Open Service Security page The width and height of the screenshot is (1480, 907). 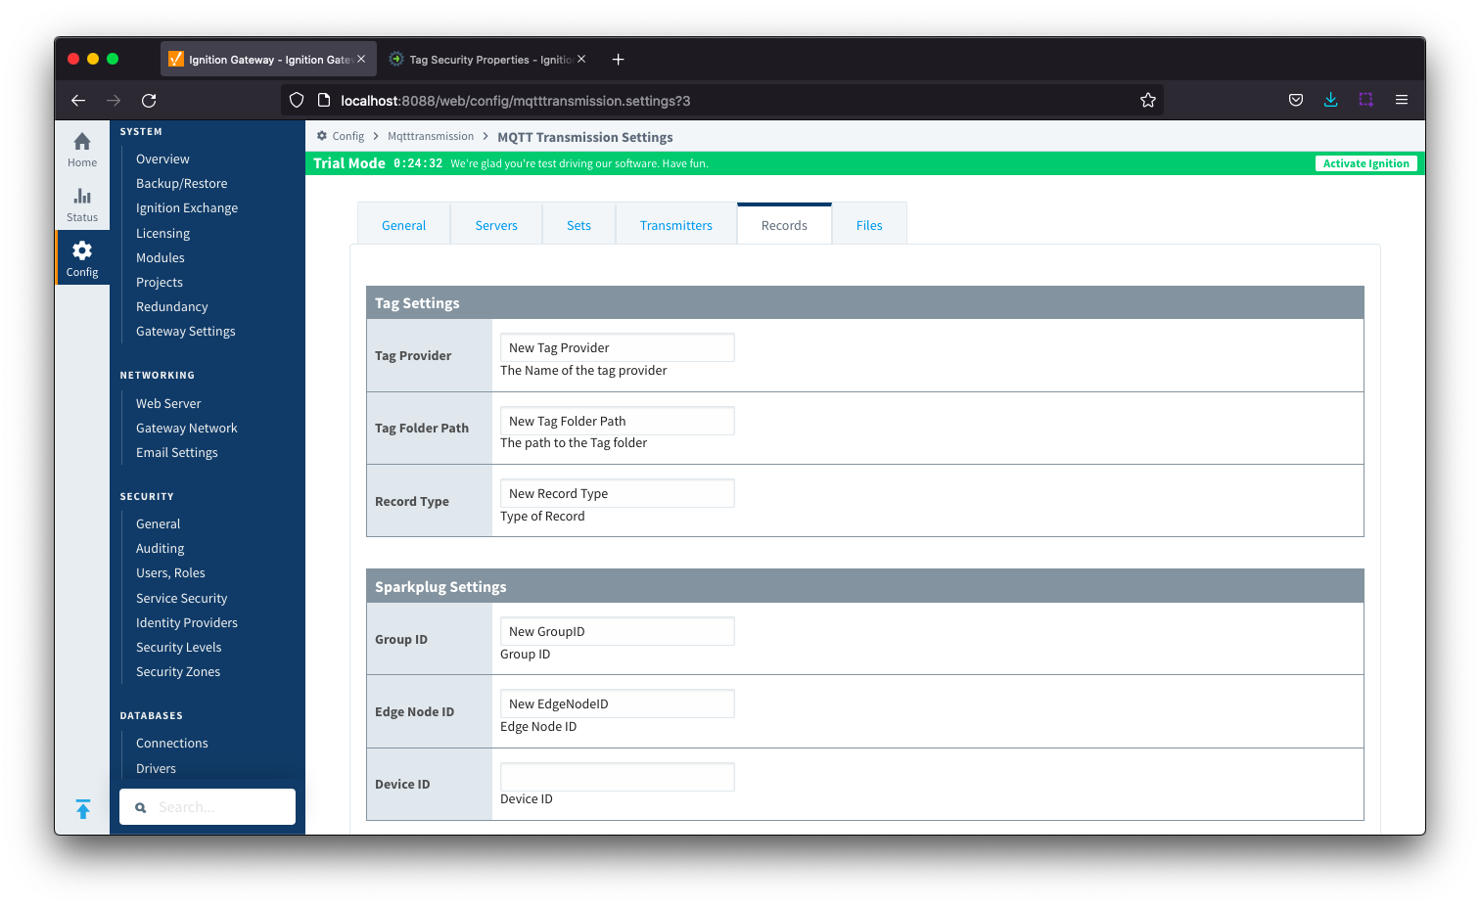point(181,599)
